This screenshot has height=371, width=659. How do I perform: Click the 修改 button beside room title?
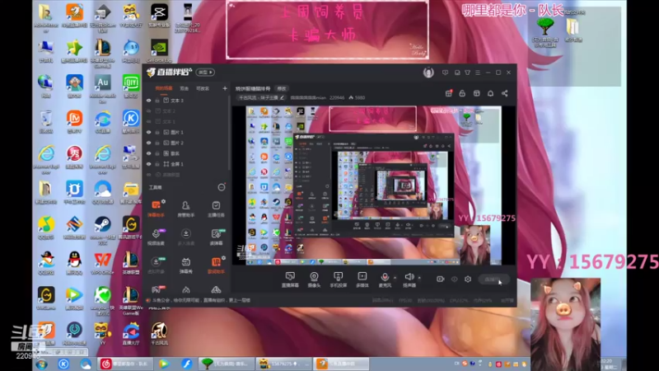pyautogui.click(x=281, y=88)
